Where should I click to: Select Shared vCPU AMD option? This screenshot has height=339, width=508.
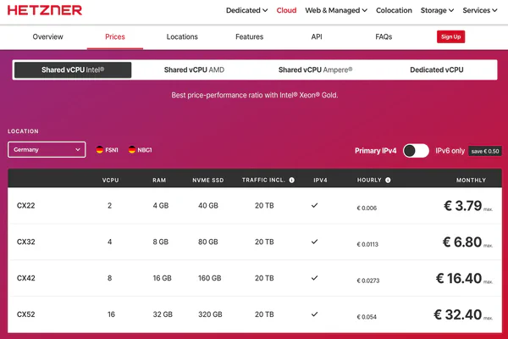(194, 69)
